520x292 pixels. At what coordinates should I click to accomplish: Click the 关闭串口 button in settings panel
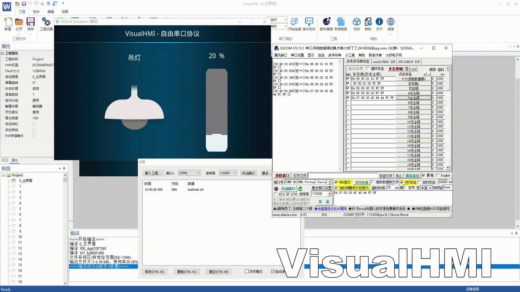point(248,173)
